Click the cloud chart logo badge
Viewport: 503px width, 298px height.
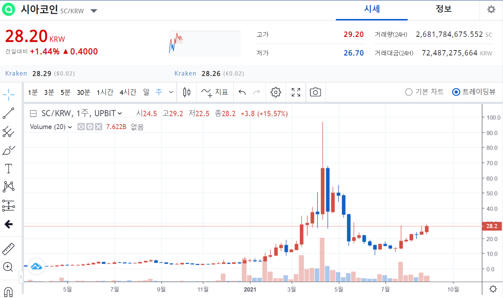pyautogui.click(x=36, y=266)
